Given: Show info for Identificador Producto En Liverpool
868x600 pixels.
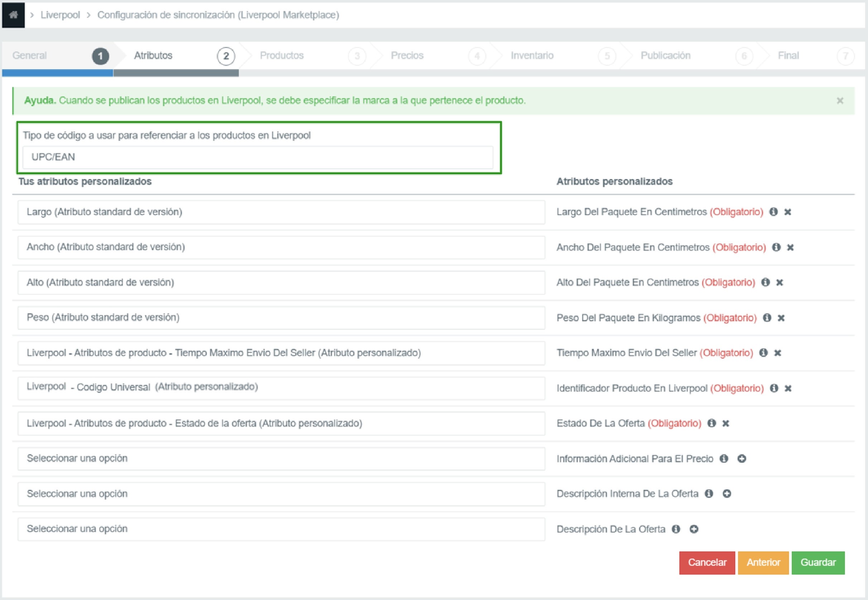Looking at the screenshot, I should click(774, 388).
